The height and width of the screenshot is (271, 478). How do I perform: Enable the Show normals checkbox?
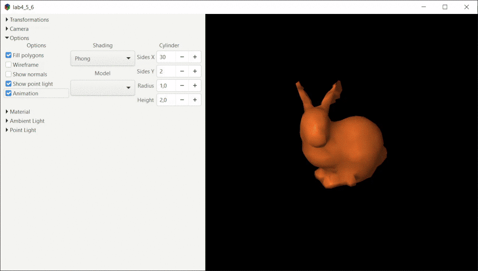pyautogui.click(x=8, y=75)
